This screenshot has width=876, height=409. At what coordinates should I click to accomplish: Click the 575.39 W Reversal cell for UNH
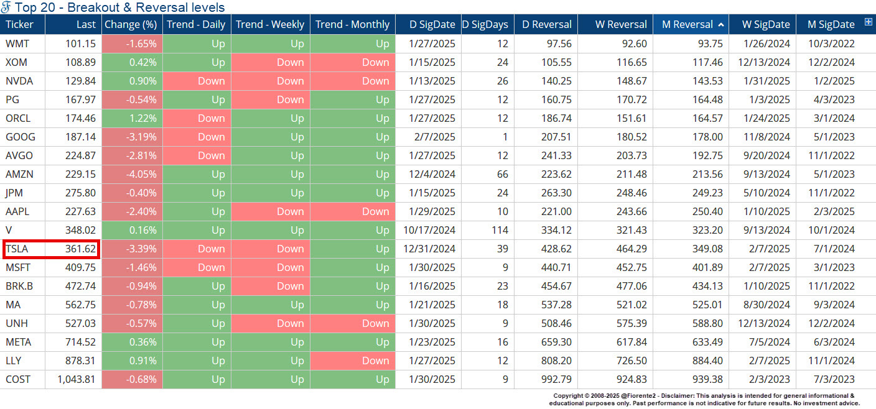[615, 323]
